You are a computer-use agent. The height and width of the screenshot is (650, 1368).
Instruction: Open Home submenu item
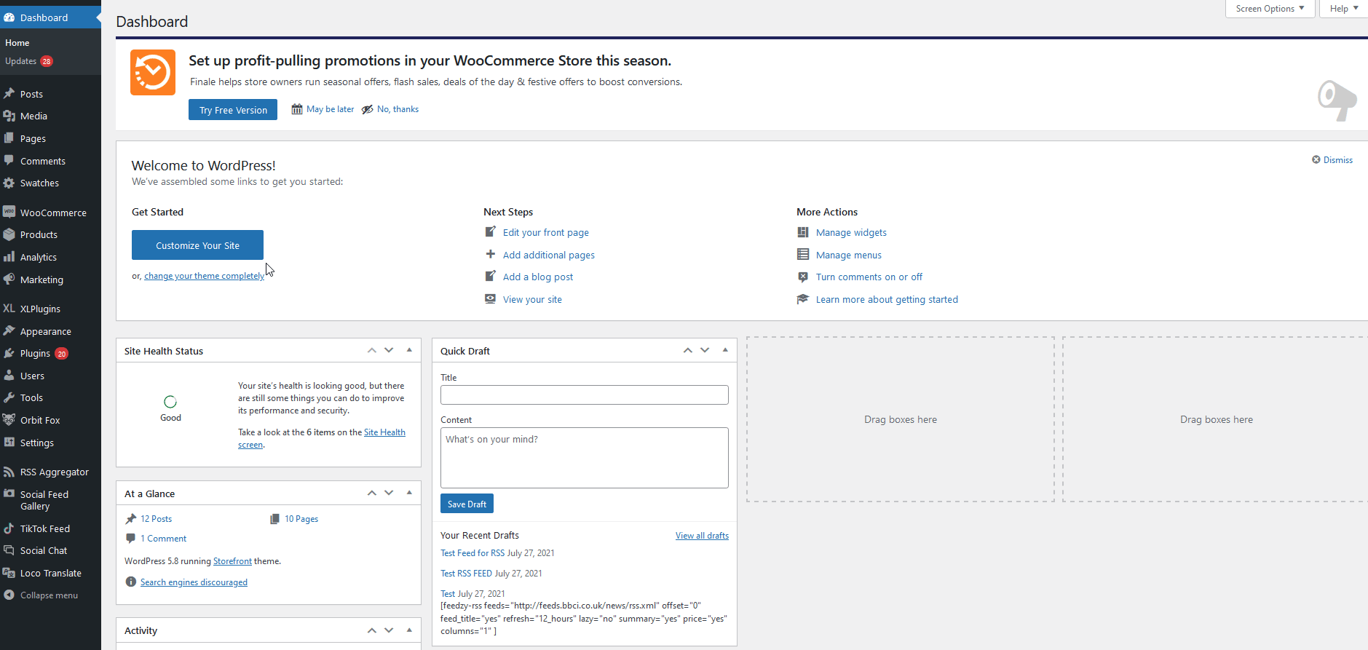17,43
